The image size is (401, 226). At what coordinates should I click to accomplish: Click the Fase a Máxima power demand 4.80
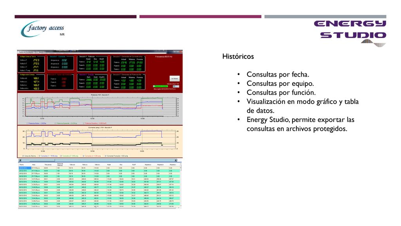click(x=132, y=80)
